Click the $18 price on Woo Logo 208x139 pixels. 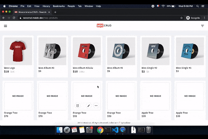click(x=6, y=72)
